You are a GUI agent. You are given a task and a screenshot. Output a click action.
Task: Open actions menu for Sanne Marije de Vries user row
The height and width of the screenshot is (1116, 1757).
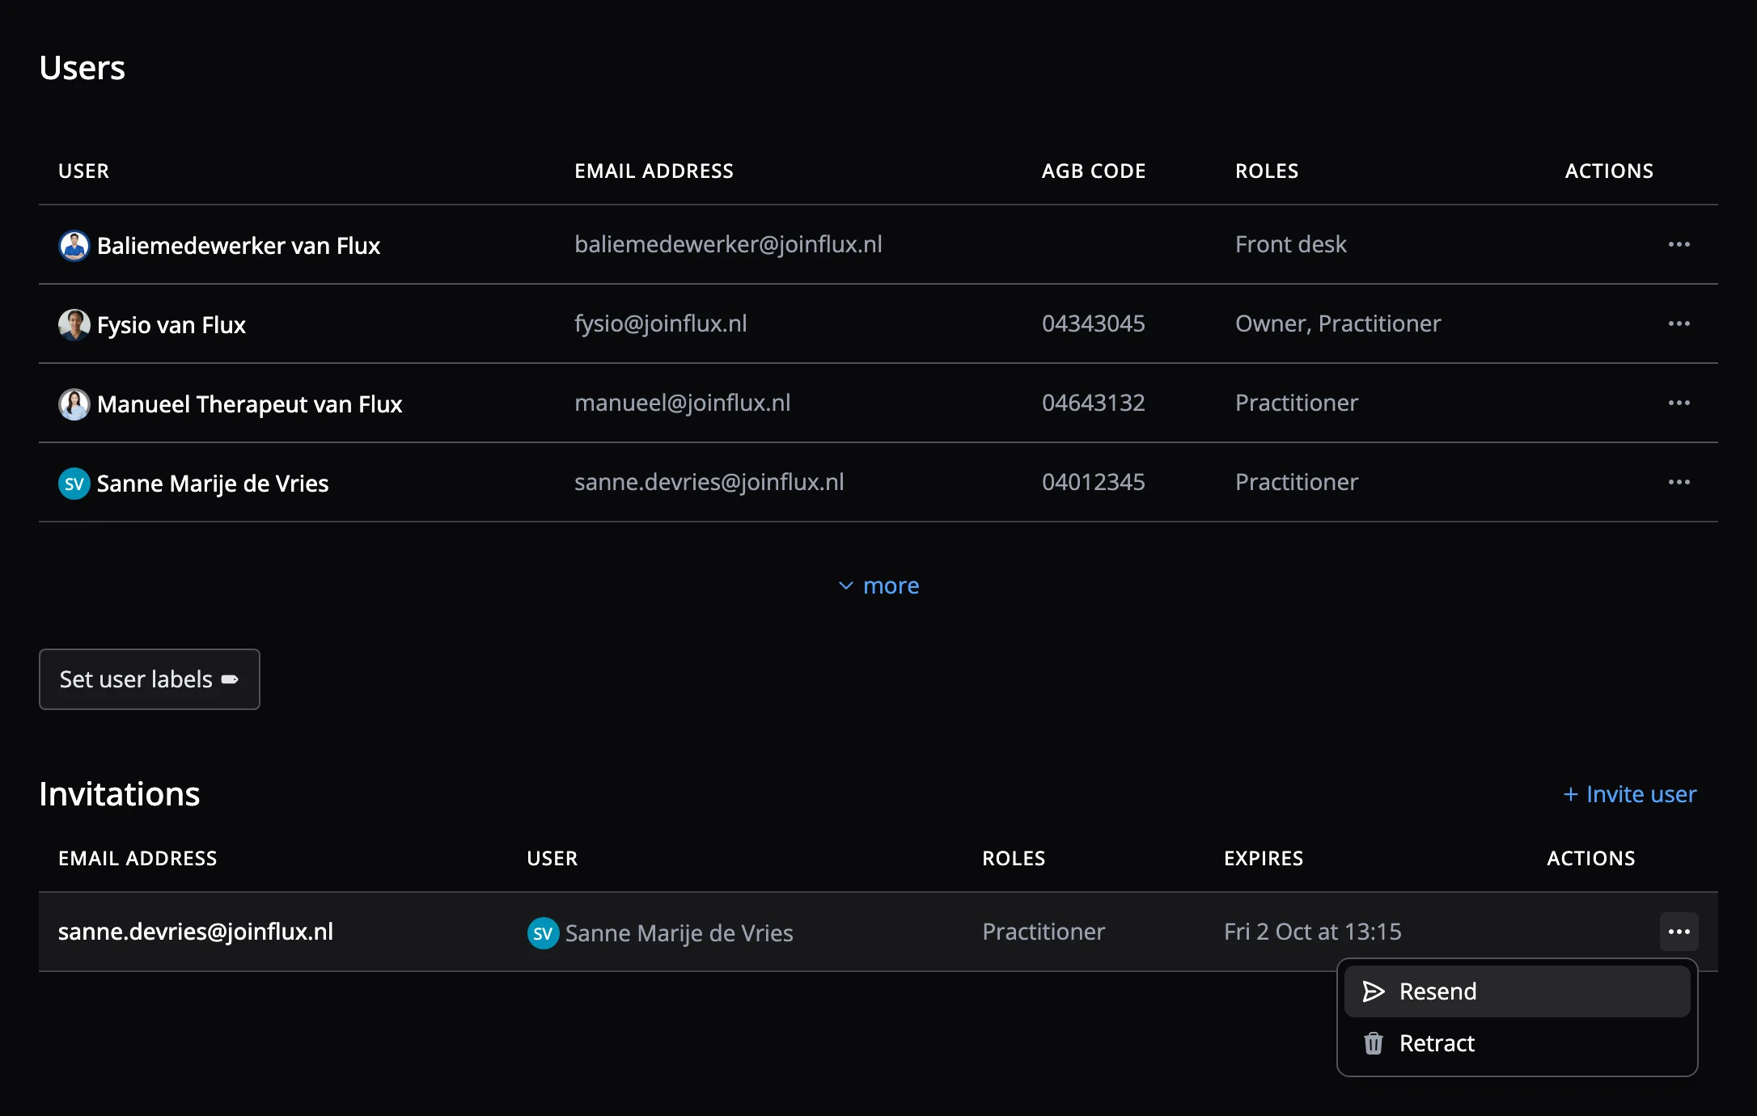click(x=1679, y=482)
